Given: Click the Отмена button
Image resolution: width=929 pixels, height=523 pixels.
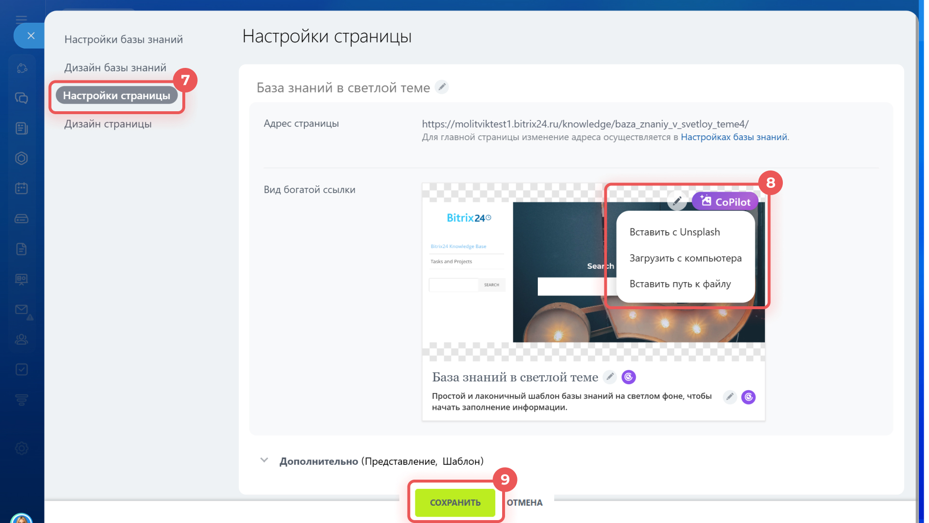Looking at the screenshot, I should [524, 502].
